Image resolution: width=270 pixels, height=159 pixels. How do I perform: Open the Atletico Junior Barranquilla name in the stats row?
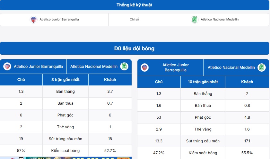pyautogui.click(x=59, y=20)
